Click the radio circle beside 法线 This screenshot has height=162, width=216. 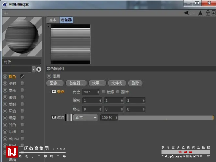click(x=5, y=132)
